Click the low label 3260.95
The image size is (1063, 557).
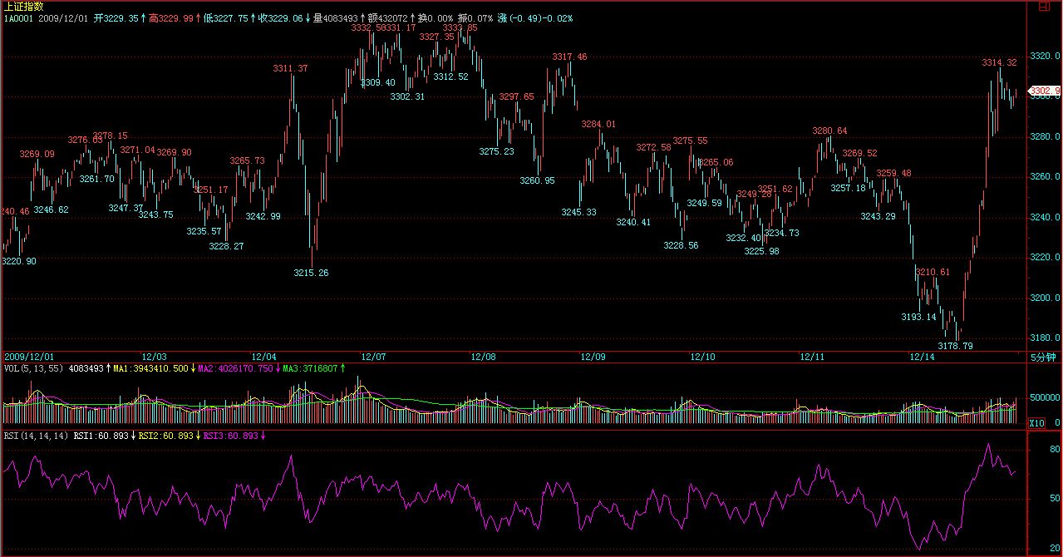[537, 180]
